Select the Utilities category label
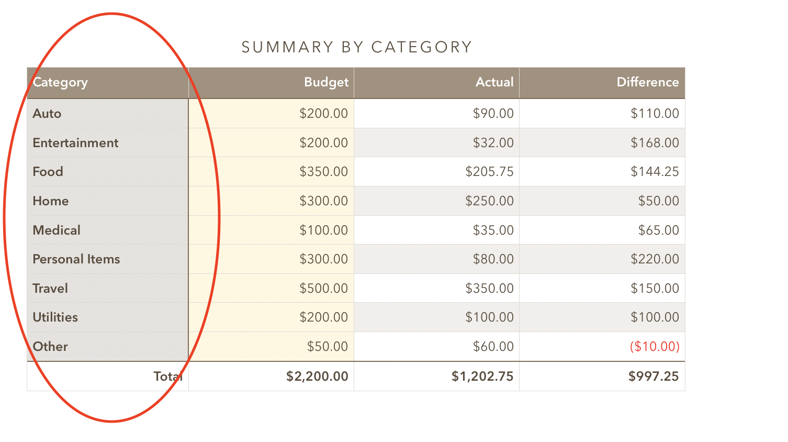This screenshot has width=788, height=442. tap(55, 317)
